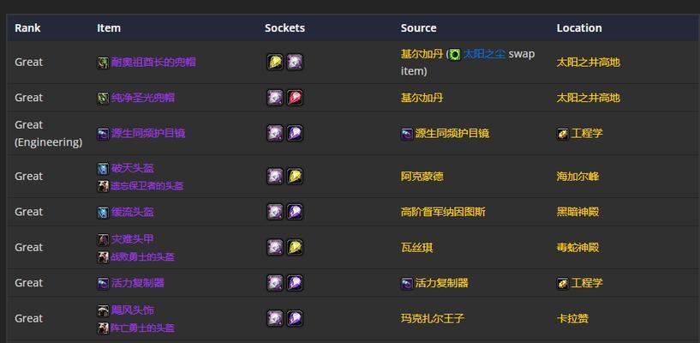The image size is (700, 343).
Task: Sort by the Sockets column header
Action: click(284, 27)
